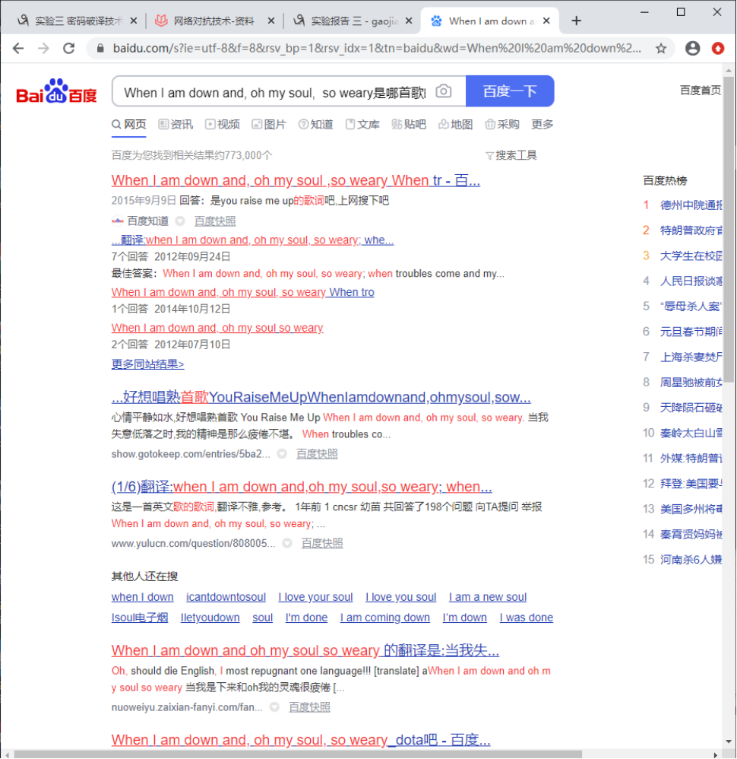The height and width of the screenshot is (759, 737).
Task: Open the 搜索工具 filter options
Action: (x=511, y=155)
